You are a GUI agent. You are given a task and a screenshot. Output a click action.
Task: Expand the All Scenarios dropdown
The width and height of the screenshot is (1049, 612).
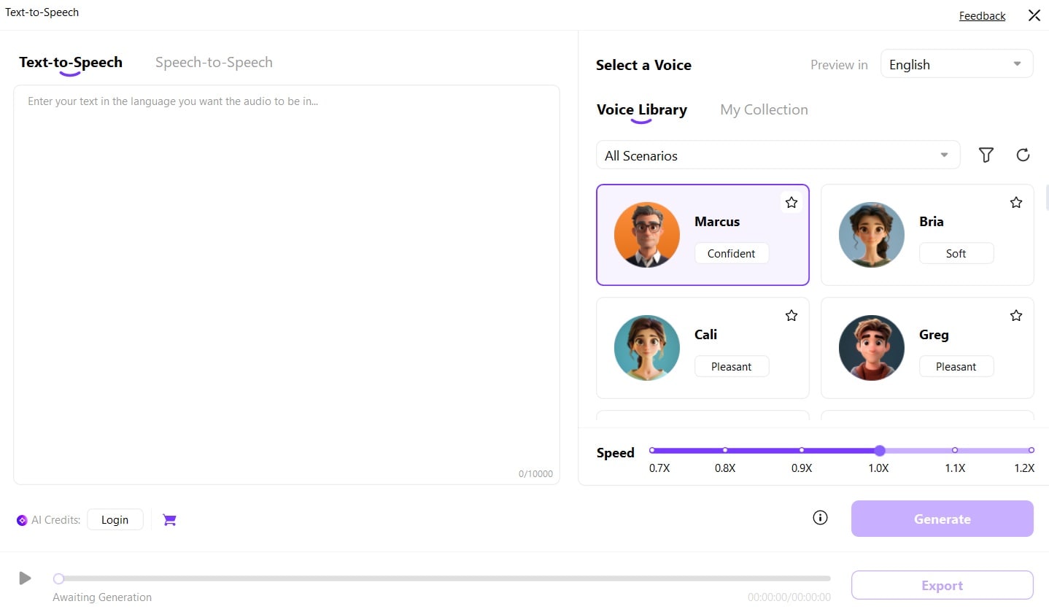[778, 155]
